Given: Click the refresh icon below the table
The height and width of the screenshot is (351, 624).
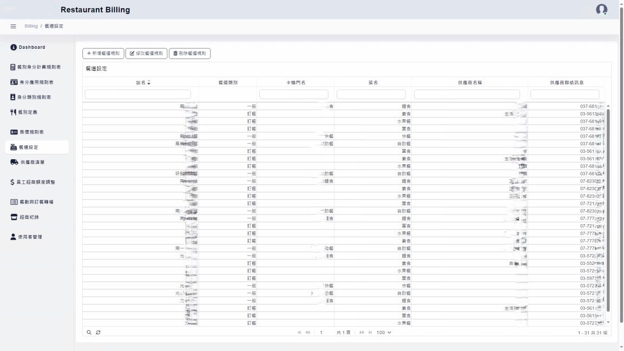Looking at the screenshot, I should (x=98, y=332).
